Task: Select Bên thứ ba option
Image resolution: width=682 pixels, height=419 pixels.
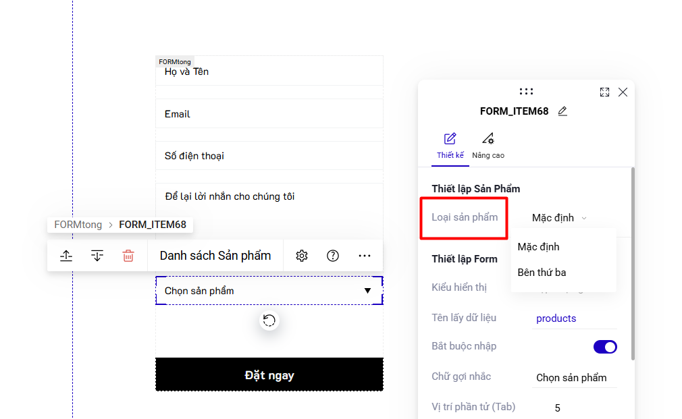Action: tap(542, 273)
